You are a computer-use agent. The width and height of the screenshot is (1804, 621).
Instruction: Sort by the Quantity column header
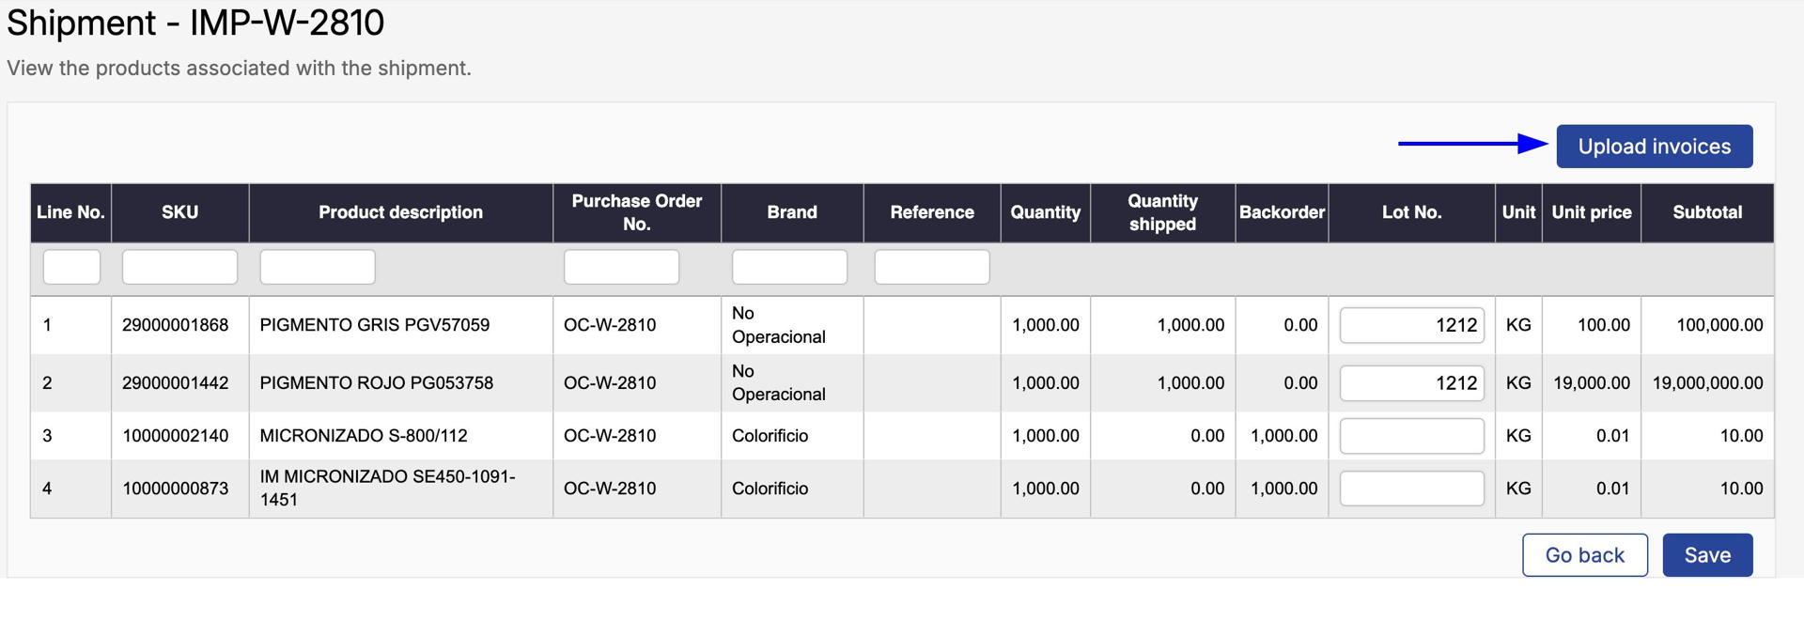click(1045, 212)
